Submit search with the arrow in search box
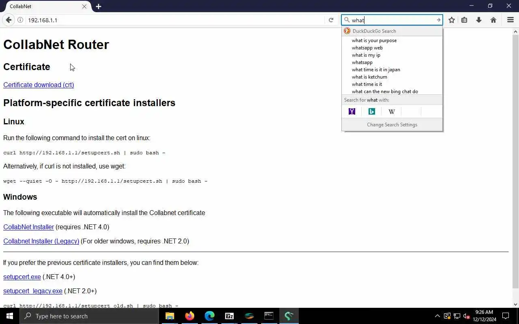 (x=438, y=20)
